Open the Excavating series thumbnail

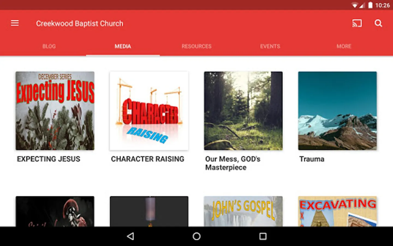click(337, 211)
